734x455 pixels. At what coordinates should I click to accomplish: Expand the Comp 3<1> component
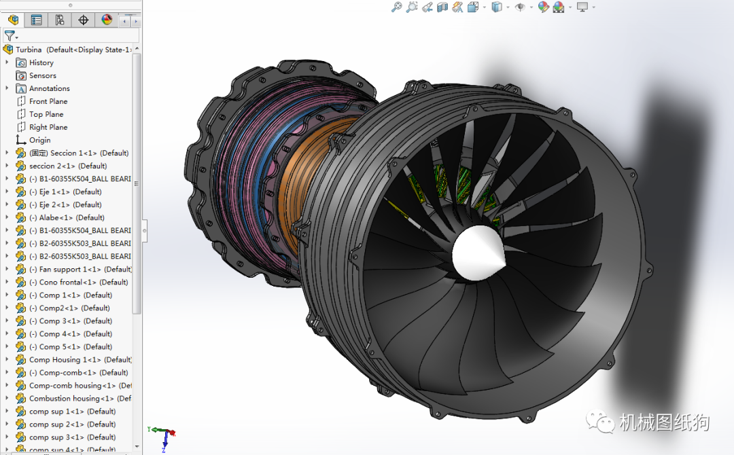point(7,321)
